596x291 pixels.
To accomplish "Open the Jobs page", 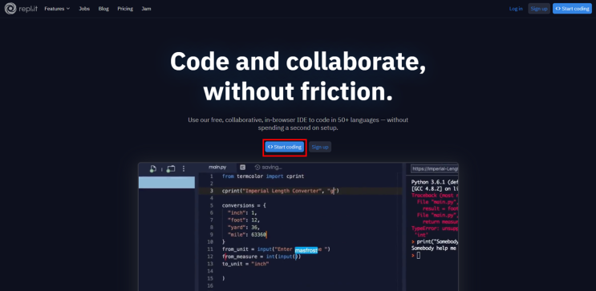I will 84,9.
